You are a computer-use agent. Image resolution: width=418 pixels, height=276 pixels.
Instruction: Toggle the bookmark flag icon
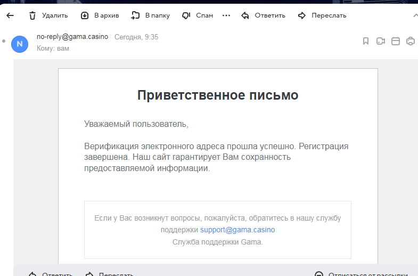[366, 41]
